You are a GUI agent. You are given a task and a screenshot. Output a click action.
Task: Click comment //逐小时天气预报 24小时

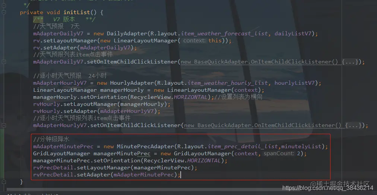tap(70, 76)
